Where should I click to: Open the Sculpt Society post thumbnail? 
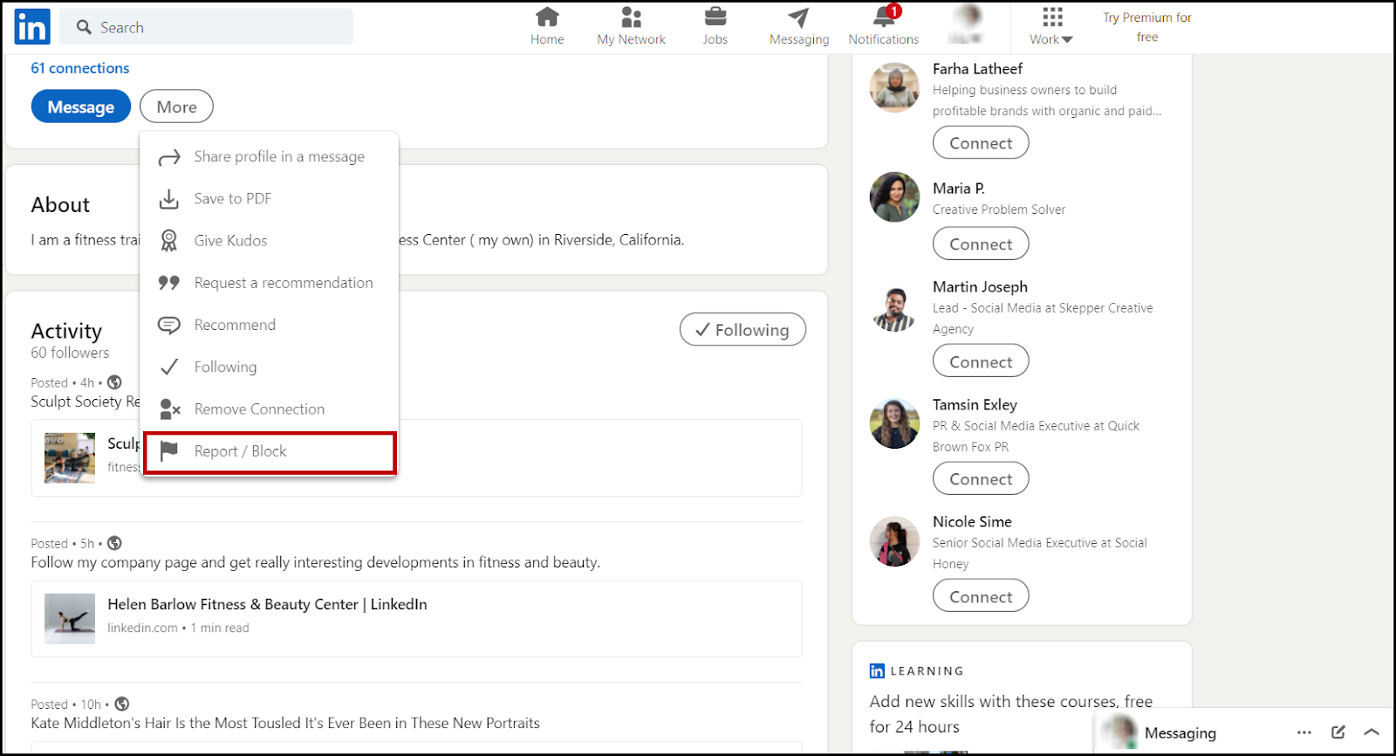pyautogui.click(x=70, y=458)
